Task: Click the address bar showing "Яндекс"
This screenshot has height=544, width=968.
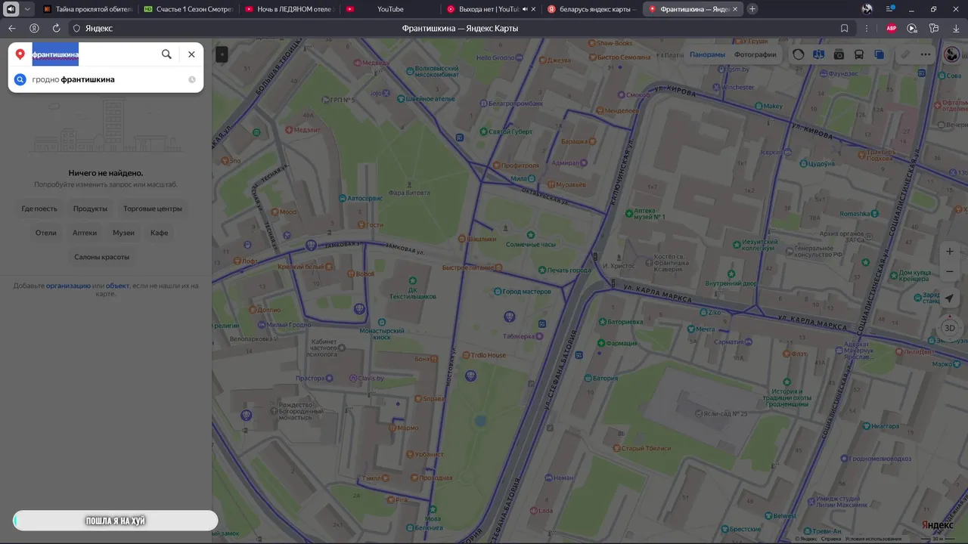Action: point(98,28)
